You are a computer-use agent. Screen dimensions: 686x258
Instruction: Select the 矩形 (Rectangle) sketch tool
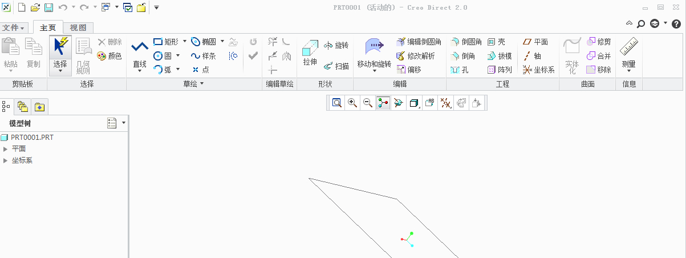tap(166, 42)
